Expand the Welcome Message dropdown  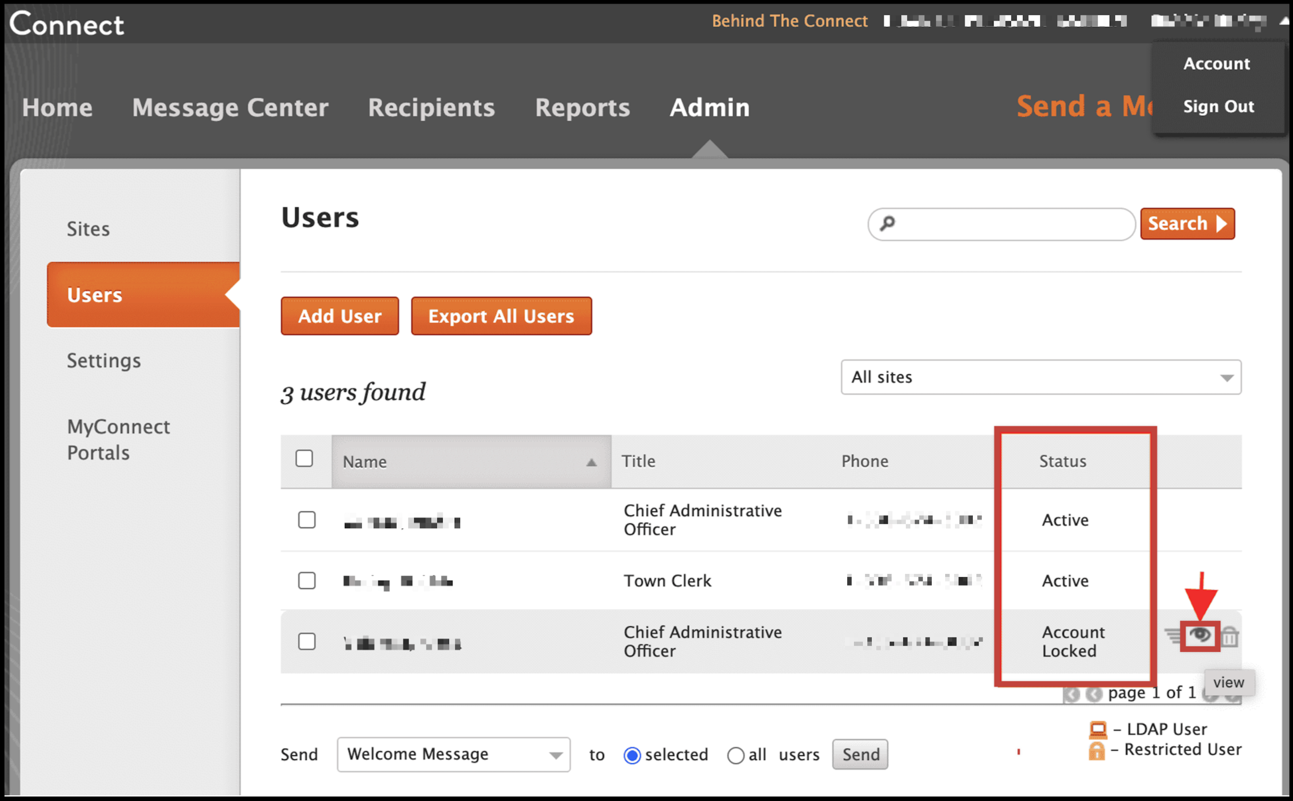[453, 754]
